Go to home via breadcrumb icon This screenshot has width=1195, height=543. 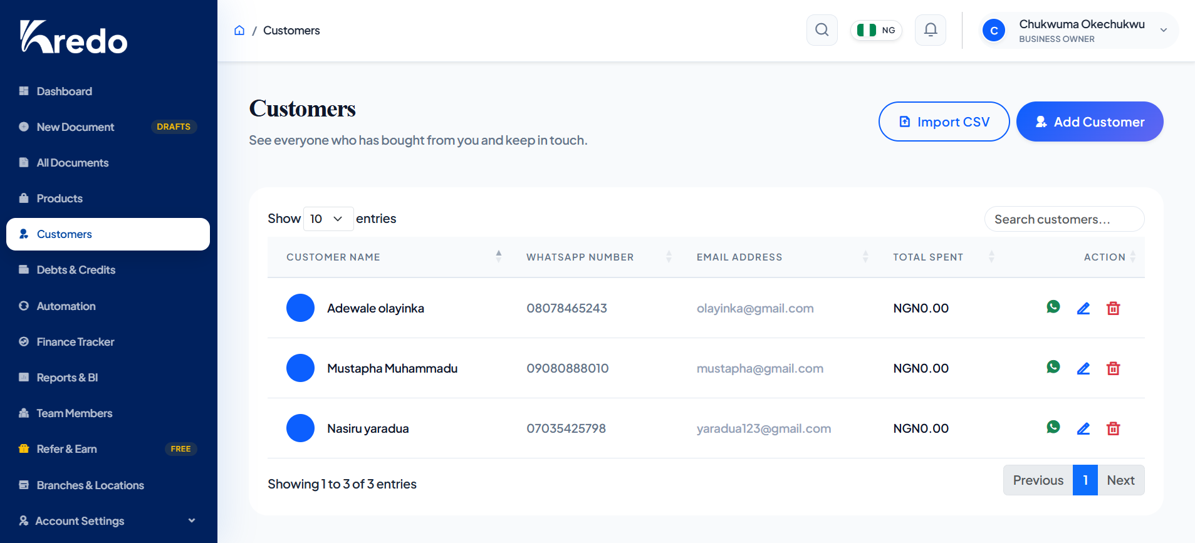tap(239, 30)
